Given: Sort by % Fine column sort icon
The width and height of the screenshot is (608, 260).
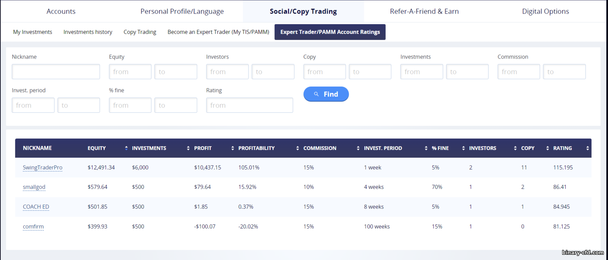Looking at the screenshot, I should tap(463, 148).
